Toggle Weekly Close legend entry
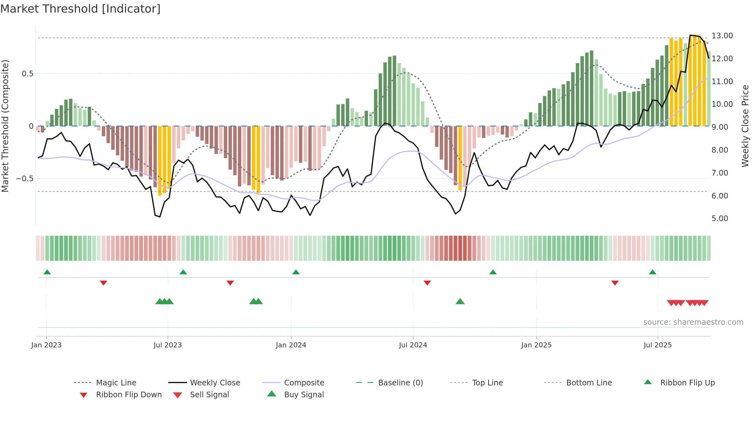The width and height of the screenshot is (754, 424). (204, 383)
